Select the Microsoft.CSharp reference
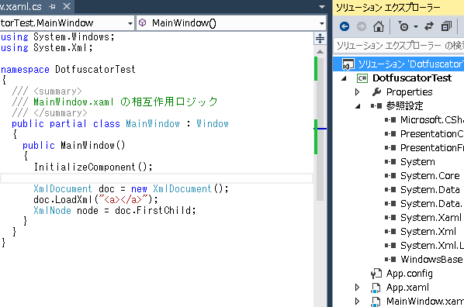The height and width of the screenshot is (307, 464). (x=432, y=120)
